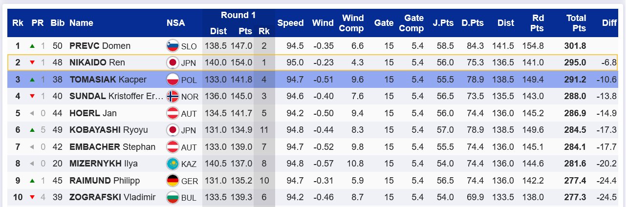
Task: Select EMBACHER Stephan athlete name
Action: click(112, 147)
